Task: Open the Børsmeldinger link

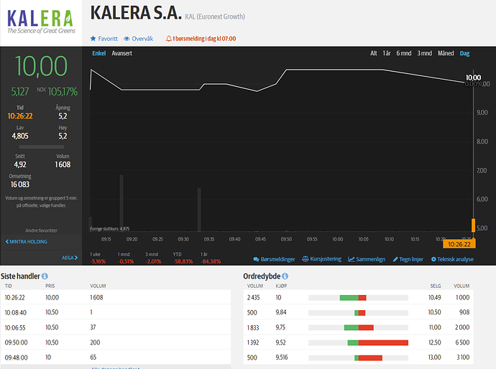Action: click(277, 259)
